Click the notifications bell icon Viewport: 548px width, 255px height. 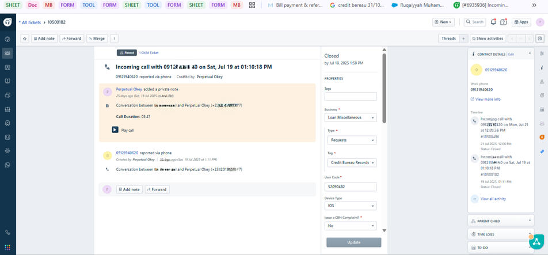(x=493, y=22)
